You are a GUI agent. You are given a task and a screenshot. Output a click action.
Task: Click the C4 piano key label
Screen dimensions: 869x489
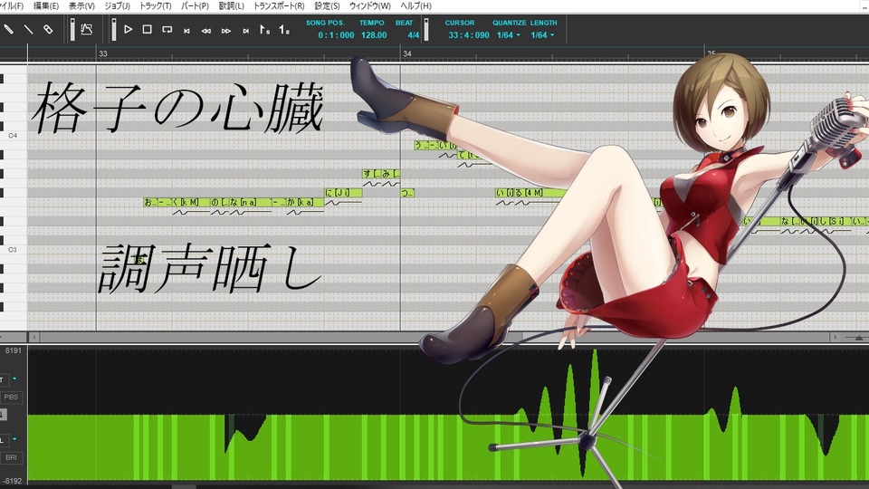point(13,135)
